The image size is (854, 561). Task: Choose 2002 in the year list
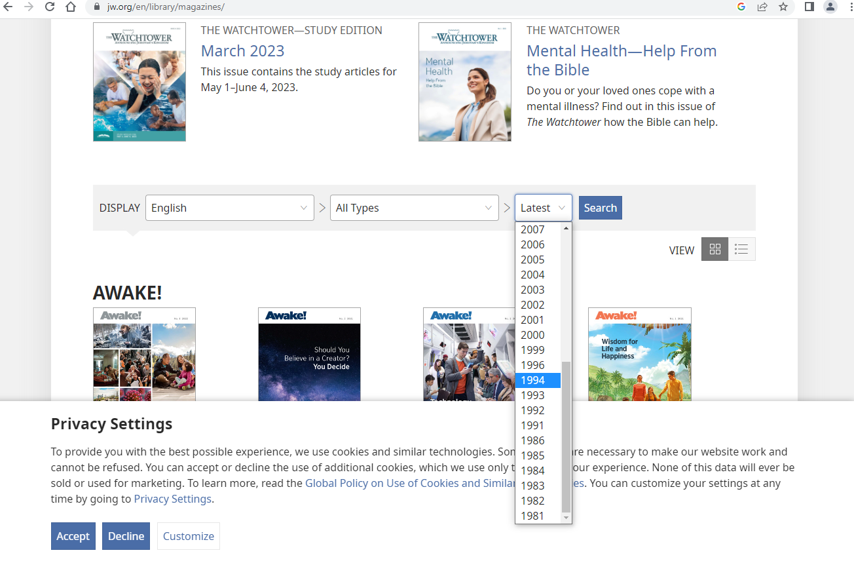[538, 305]
